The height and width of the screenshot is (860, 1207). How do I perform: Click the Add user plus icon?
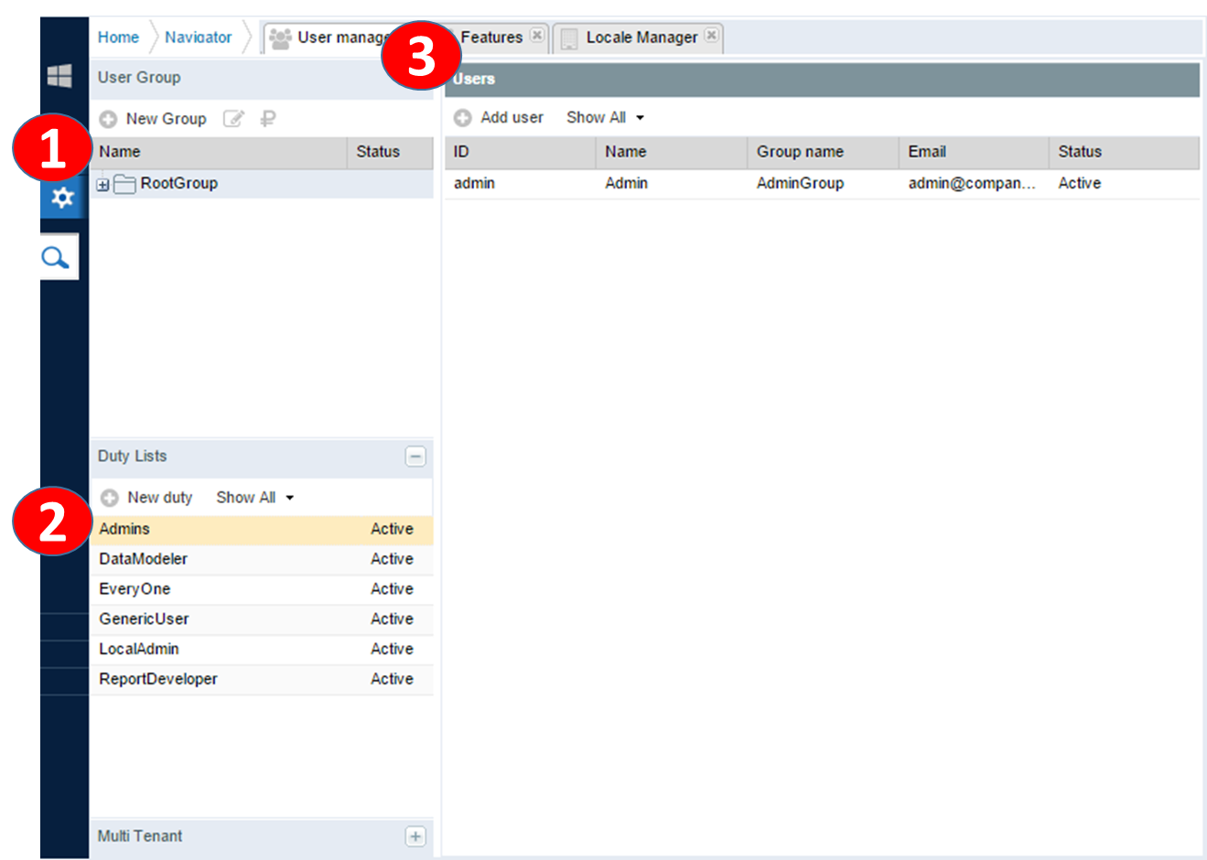pyautogui.click(x=463, y=118)
